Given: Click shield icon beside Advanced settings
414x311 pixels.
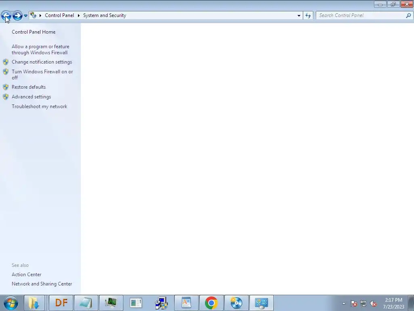Looking at the screenshot, I should click(x=6, y=97).
